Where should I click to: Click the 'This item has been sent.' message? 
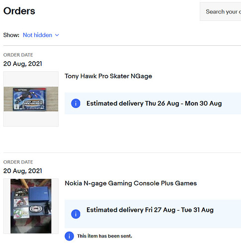(105, 236)
